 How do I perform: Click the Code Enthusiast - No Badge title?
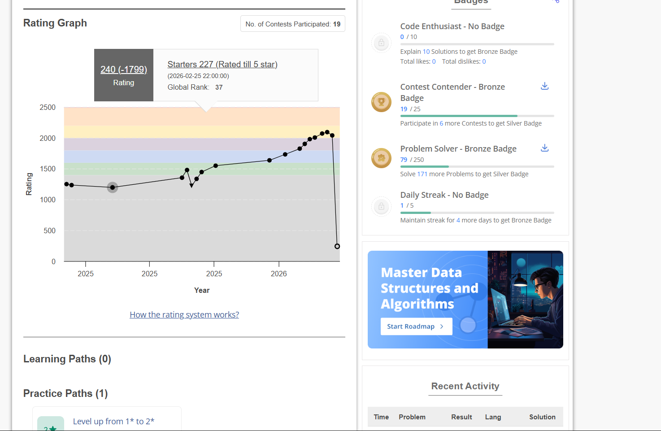click(x=452, y=26)
